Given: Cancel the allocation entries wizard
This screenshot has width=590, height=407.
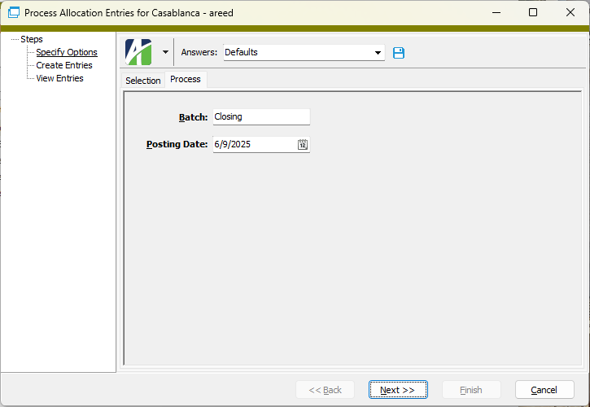Looking at the screenshot, I should [x=543, y=390].
